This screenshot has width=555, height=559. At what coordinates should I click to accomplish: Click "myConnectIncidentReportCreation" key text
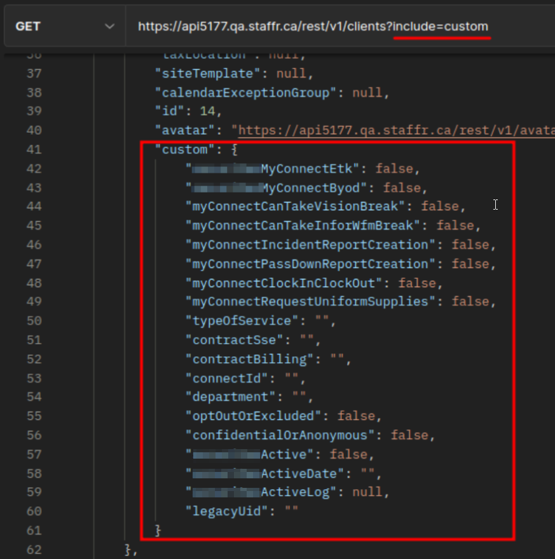pos(310,245)
